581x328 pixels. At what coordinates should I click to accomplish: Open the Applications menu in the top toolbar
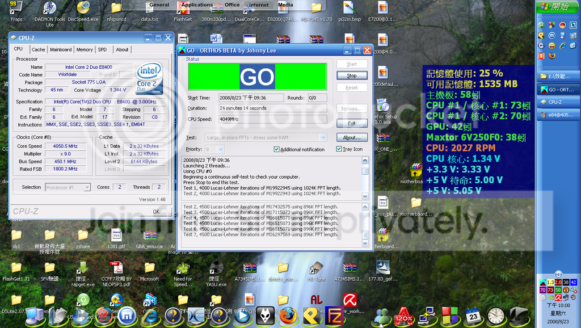pos(197,4)
